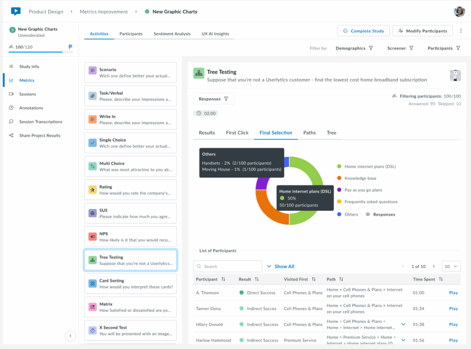
Task: Switch to the Sentiment Analysis tab
Action: click(x=172, y=34)
